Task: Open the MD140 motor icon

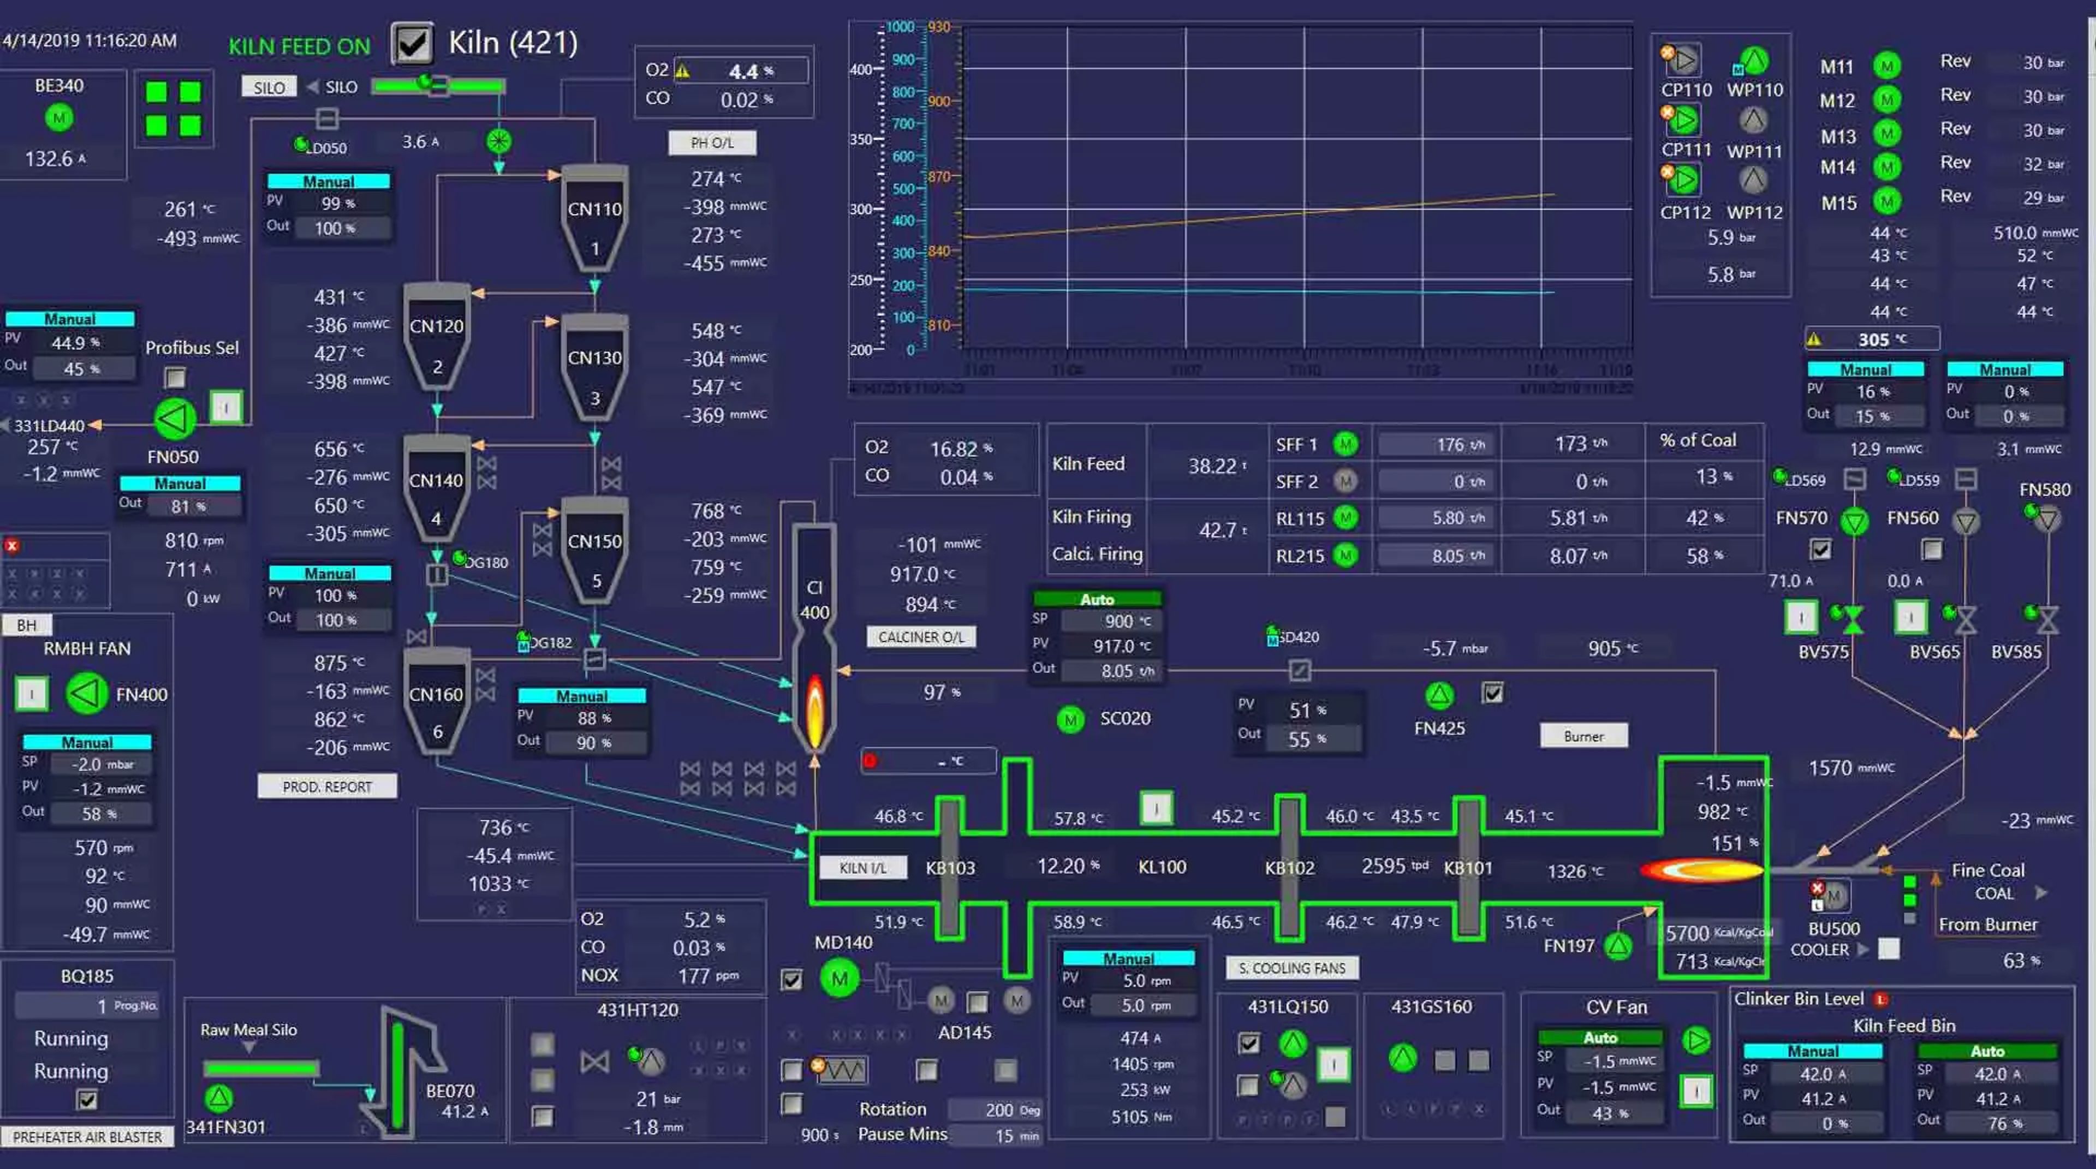Action: coord(839,979)
